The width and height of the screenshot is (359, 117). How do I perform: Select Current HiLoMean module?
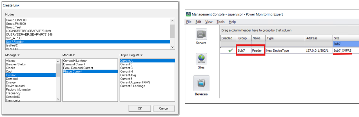coord(90,61)
